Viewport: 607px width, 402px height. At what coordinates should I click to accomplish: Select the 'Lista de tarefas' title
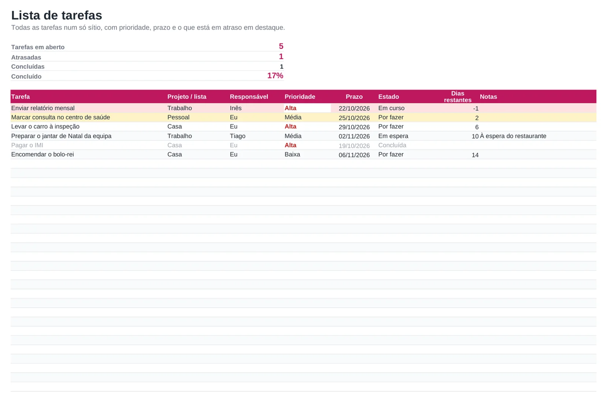(57, 15)
